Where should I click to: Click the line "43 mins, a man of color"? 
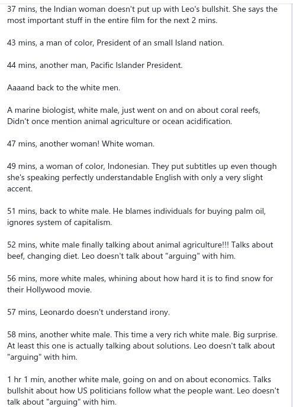[115, 43]
